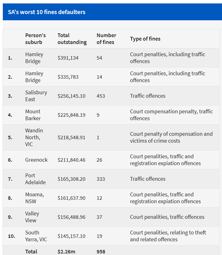Viewport: 222px width, 255px height.
Task: Click the "Person's suburb" column header
Action: coord(35,39)
